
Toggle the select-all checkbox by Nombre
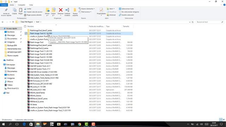coord(25,26)
